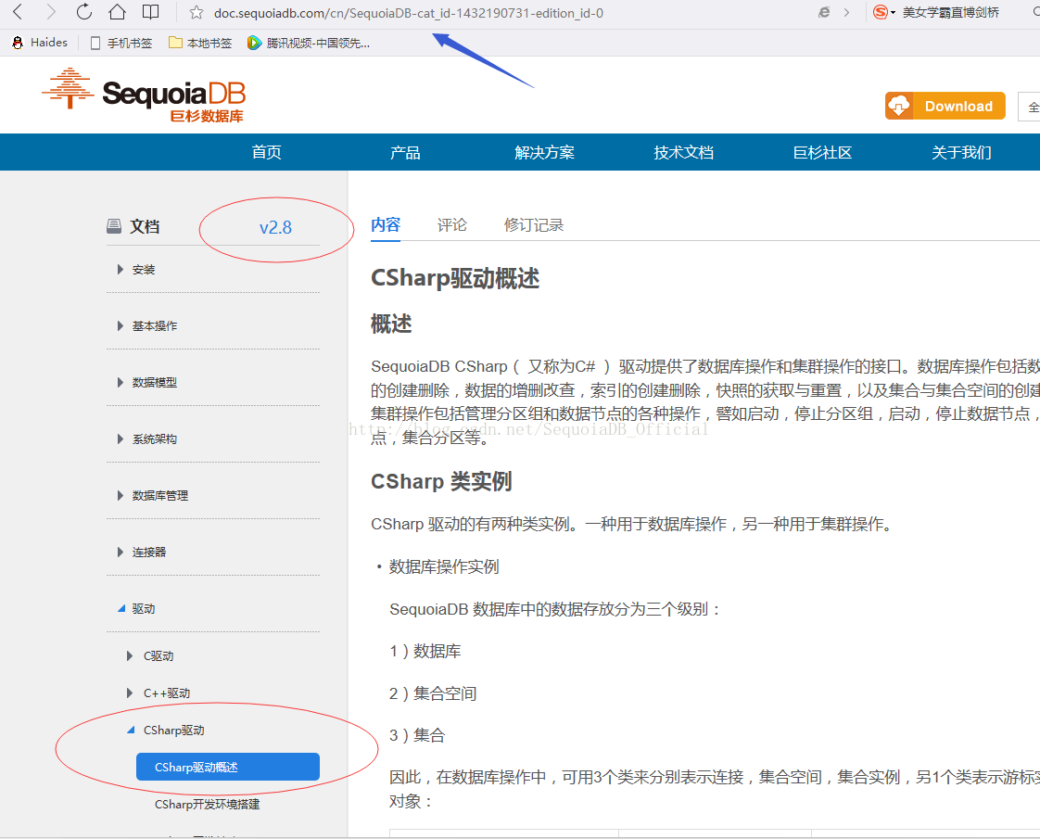1040x839 pixels.
Task: Click the CSharp驱动概述 page heading
Action: 455,278
